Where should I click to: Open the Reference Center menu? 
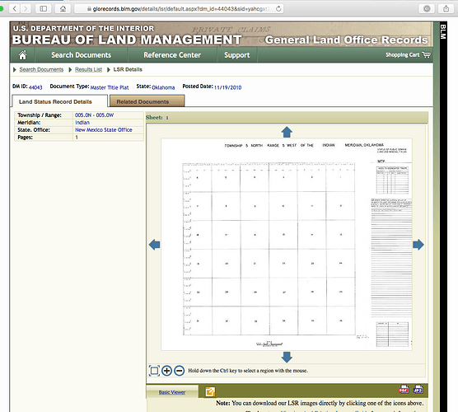(172, 55)
